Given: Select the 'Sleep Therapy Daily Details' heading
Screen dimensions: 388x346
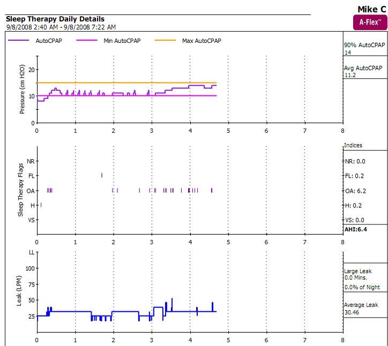Looking at the screenshot, I should point(55,19).
